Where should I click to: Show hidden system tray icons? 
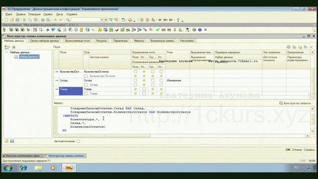coord(303,168)
